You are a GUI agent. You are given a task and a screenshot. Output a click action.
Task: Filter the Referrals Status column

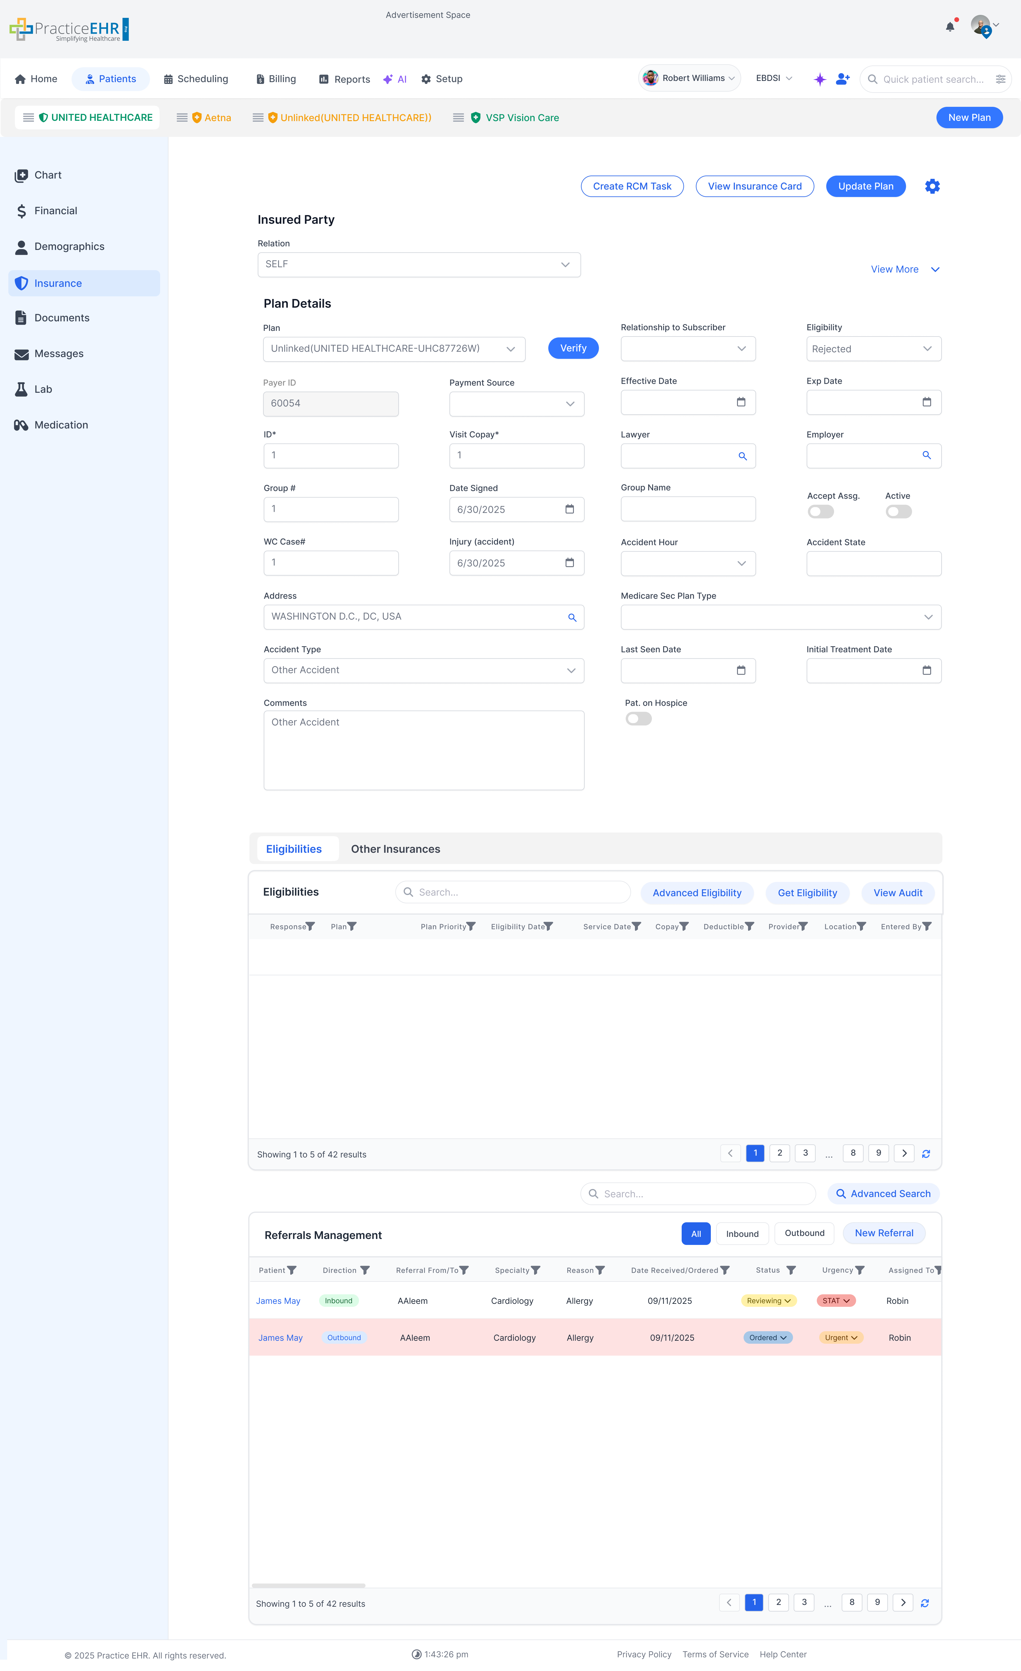(x=791, y=1270)
